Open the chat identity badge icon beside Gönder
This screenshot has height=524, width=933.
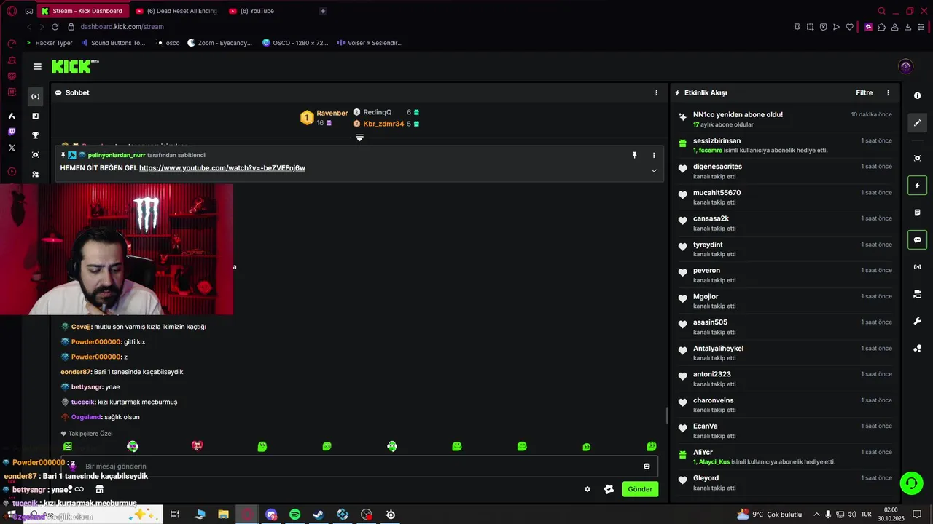click(x=609, y=489)
